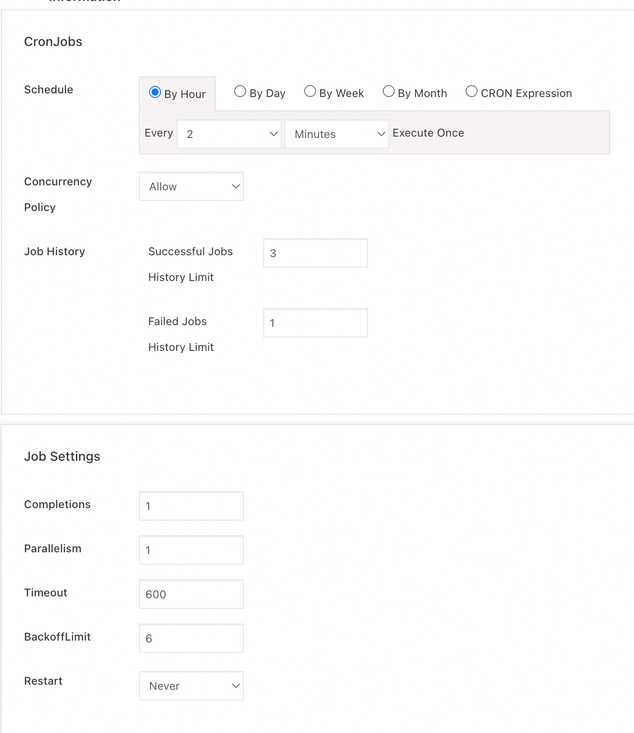The height and width of the screenshot is (733, 634).
Task: Click the Completions label
Action: (x=58, y=504)
